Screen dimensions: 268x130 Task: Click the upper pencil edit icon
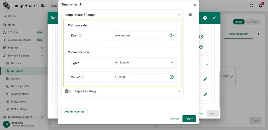click(205, 79)
